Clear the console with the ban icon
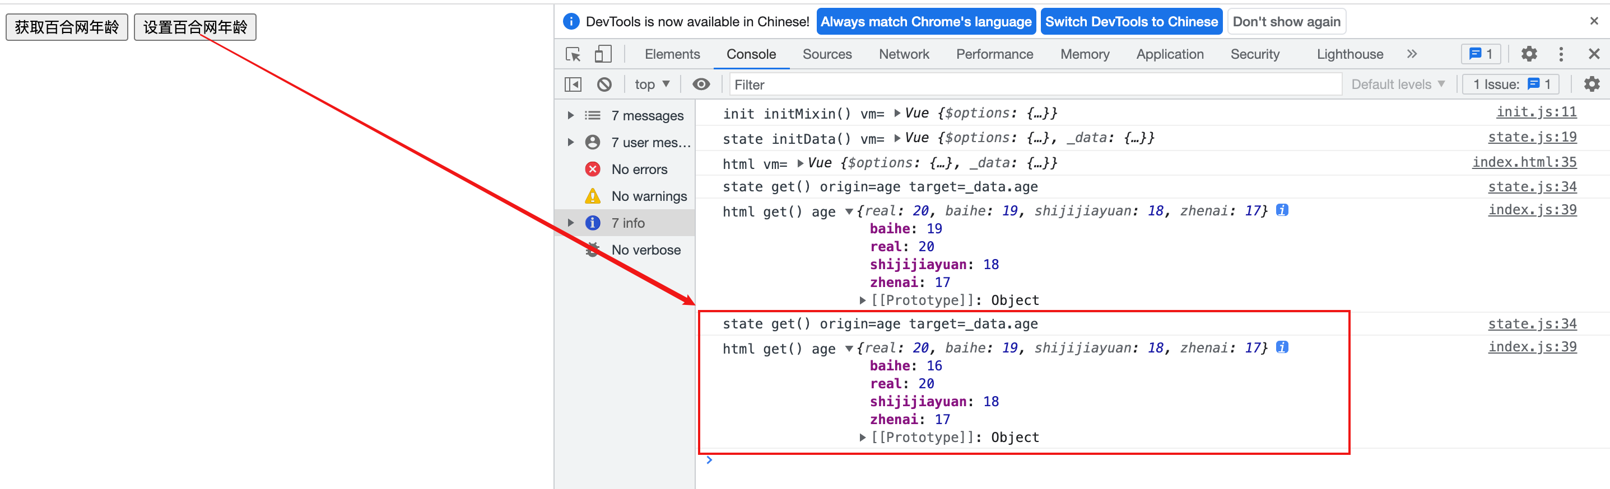The height and width of the screenshot is (489, 1610). coord(604,84)
